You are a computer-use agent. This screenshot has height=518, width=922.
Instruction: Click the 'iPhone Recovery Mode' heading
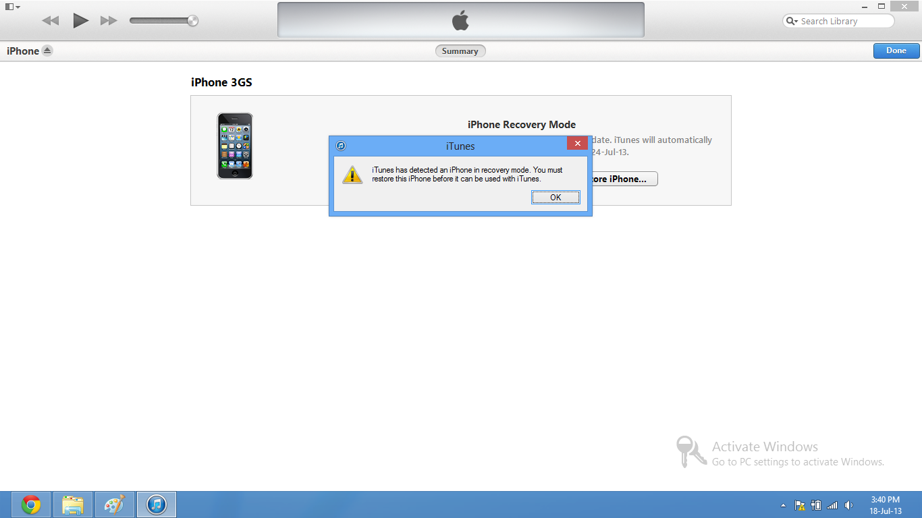[522, 124]
